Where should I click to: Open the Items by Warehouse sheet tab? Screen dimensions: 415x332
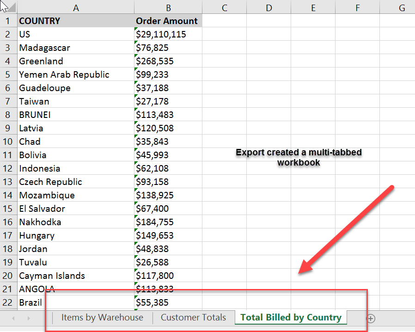tap(103, 318)
